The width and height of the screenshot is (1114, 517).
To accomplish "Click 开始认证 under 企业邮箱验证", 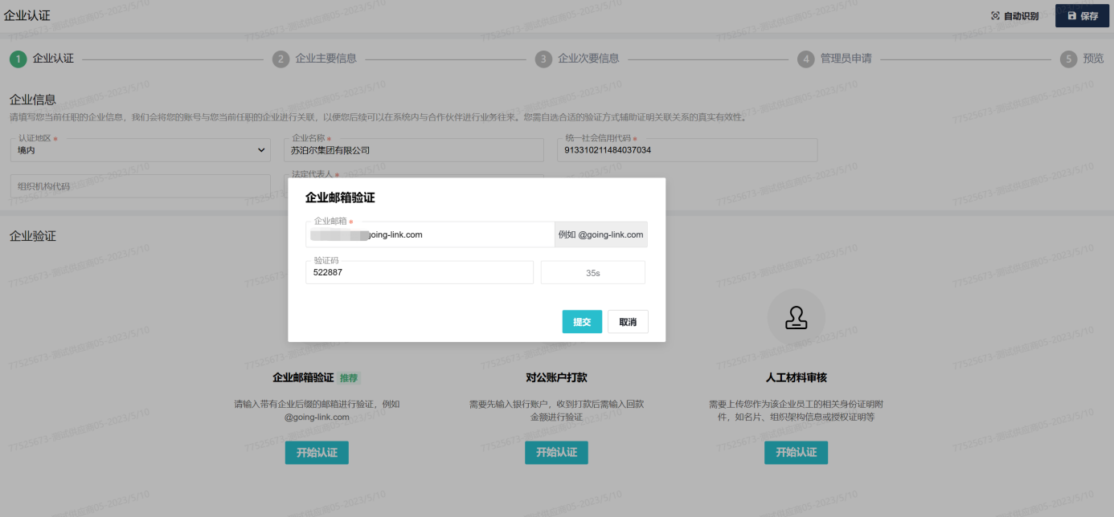I will [317, 453].
